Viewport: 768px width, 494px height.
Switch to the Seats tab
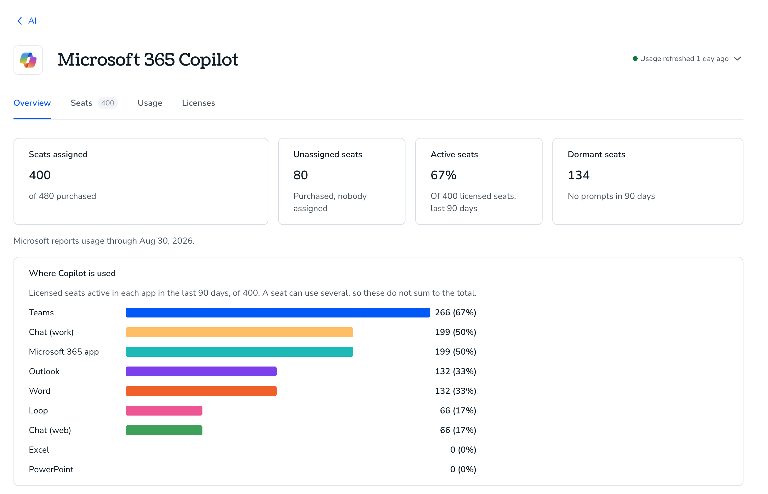pos(82,103)
